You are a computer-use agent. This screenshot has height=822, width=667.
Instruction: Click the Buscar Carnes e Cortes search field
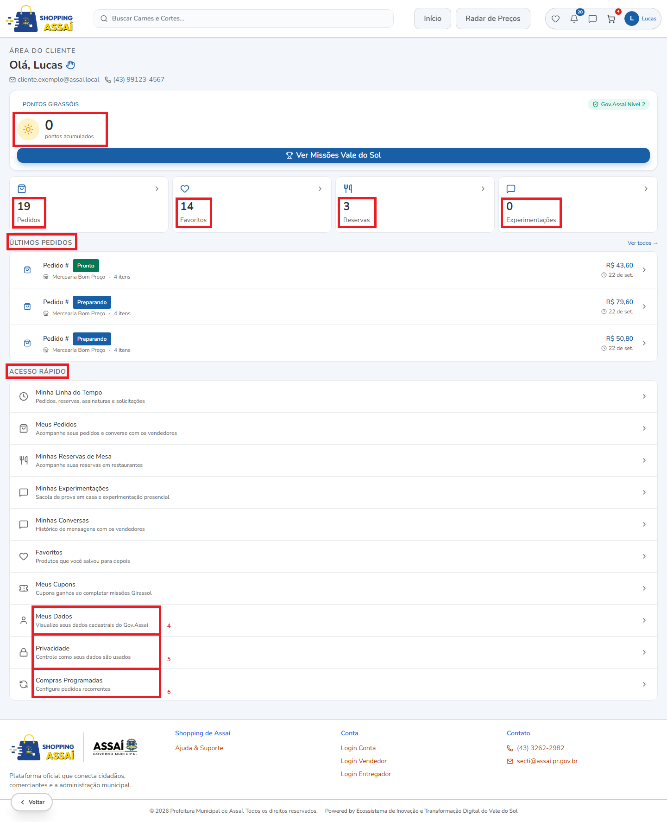pos(244,19)
